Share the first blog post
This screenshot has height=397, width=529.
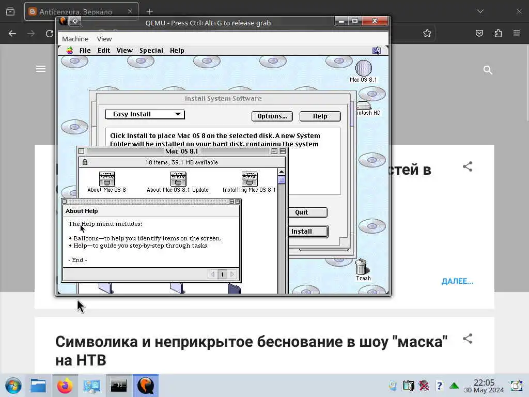(x=468, y=166)
